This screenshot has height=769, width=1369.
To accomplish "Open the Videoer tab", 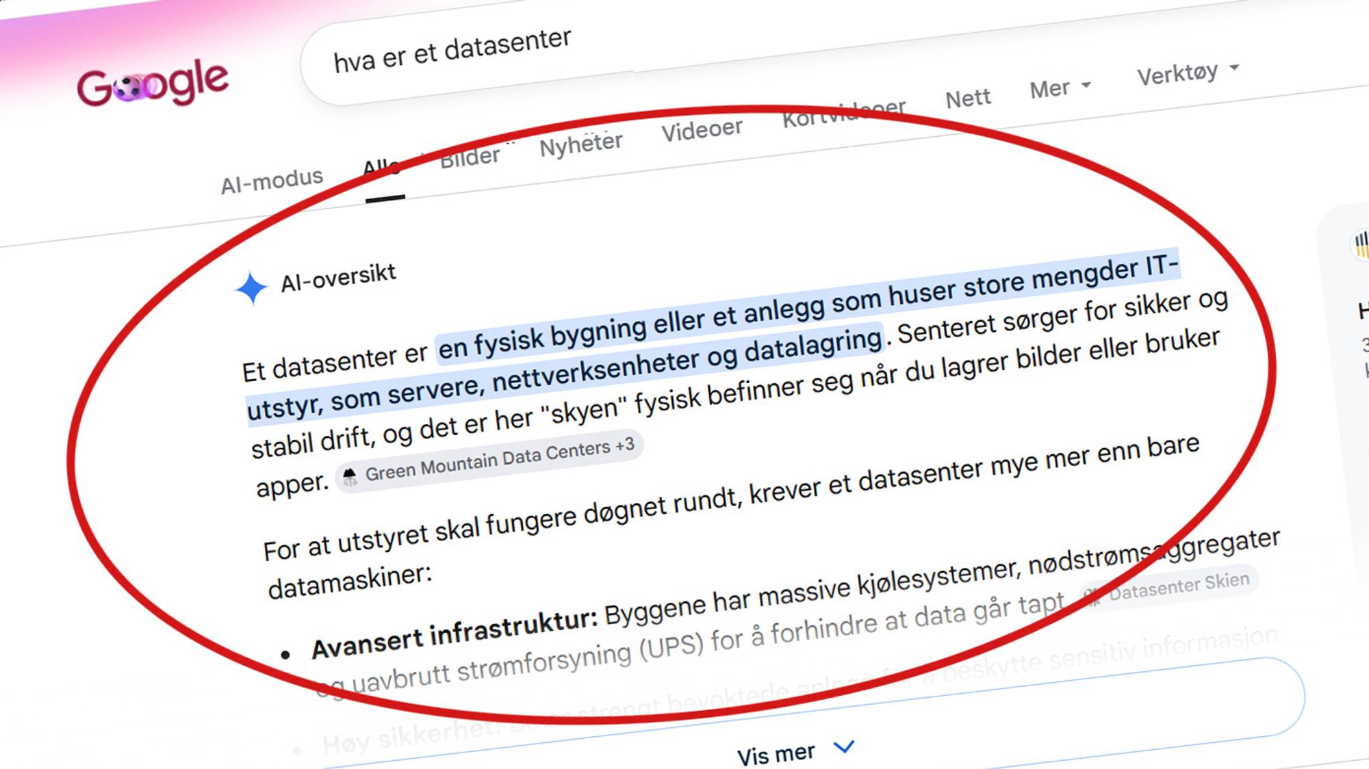I will (702, 129).
